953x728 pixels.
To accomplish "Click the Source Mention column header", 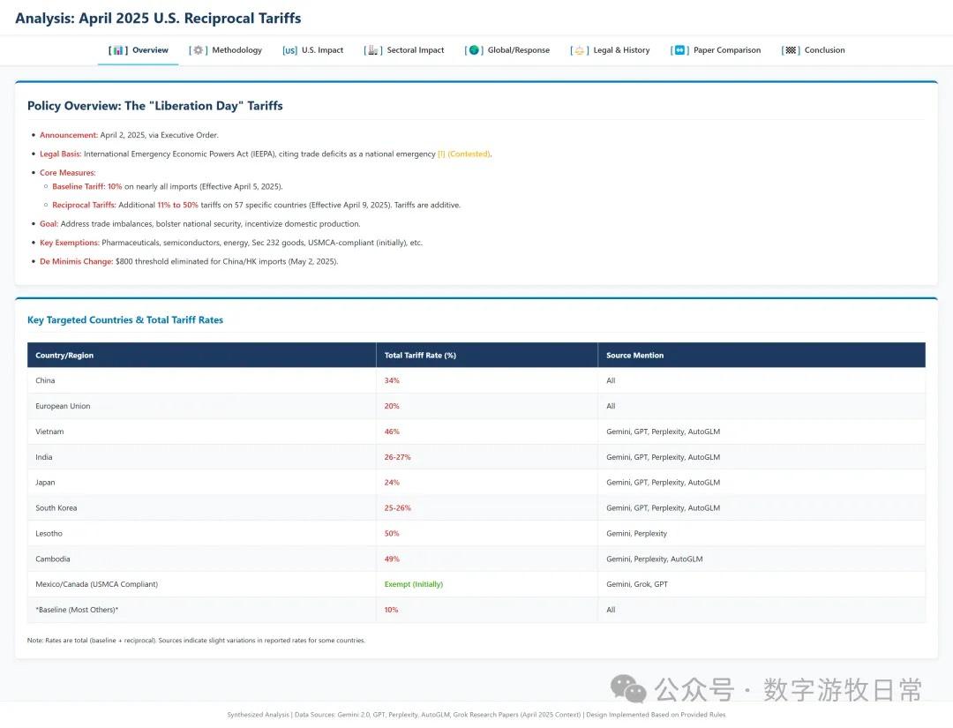I will [x=634, y=356].
